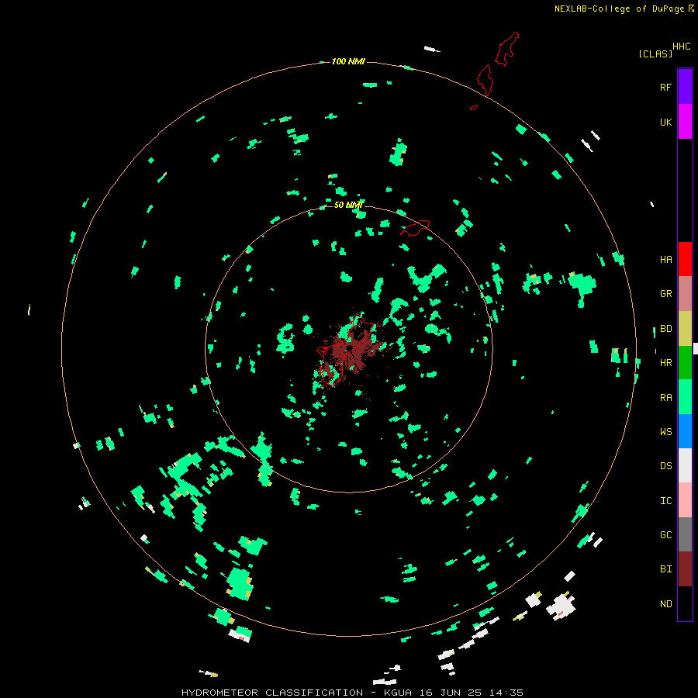Click the Hydrometeor Classification title caption
The width and height of the screenshot is (698, 698).
[x=352, y=693]
